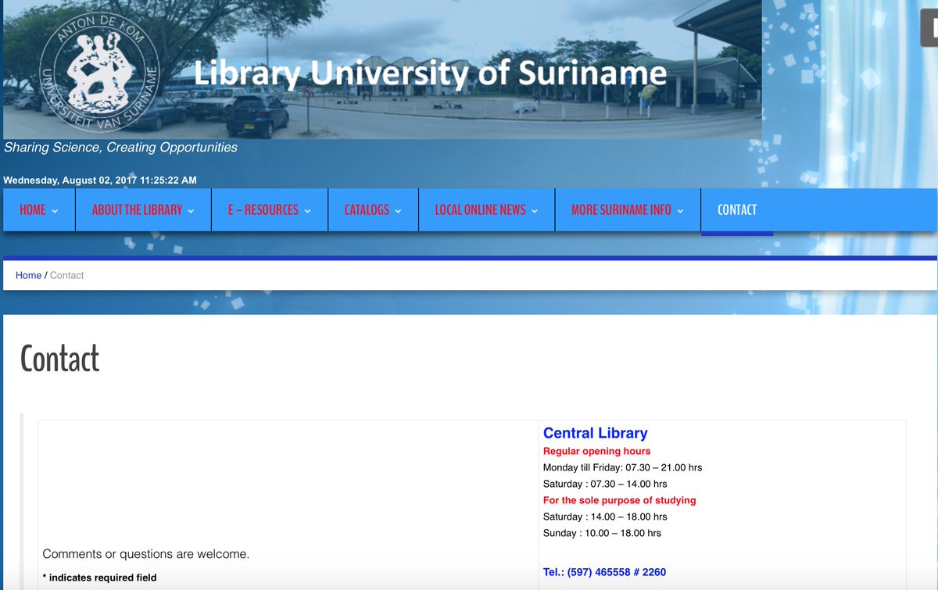Image resolution: width=938 pixels, height=590 pixels.
Task: Expand the MORE SURINAME INFO chevron
Action: [680, 211]
